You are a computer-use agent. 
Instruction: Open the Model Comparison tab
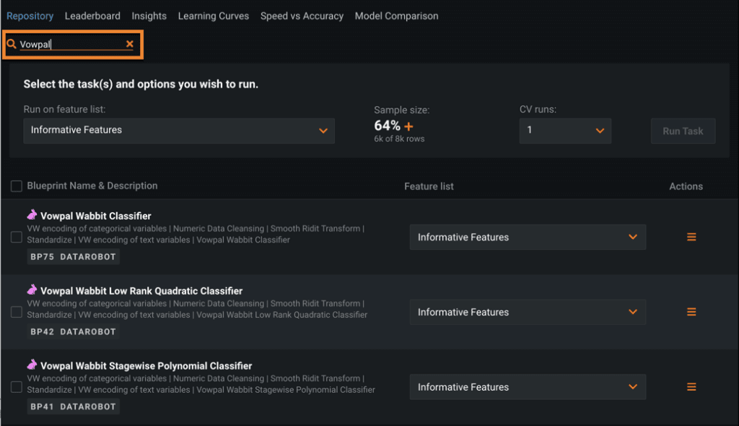[x=396, y=16]
